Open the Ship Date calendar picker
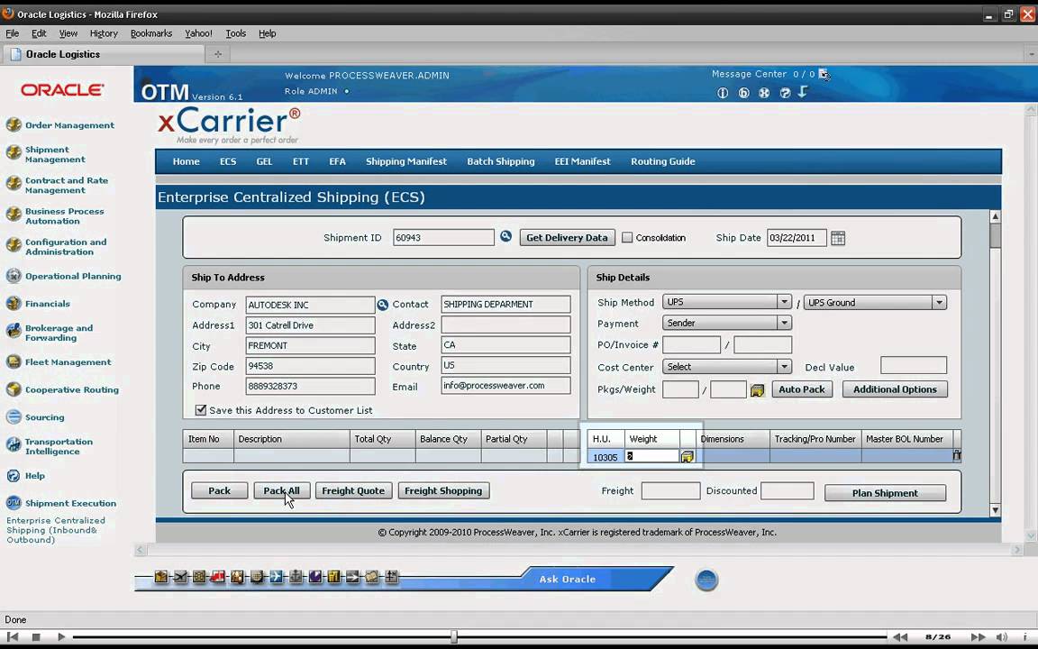Screen dimensions: 1038x649 837,238
